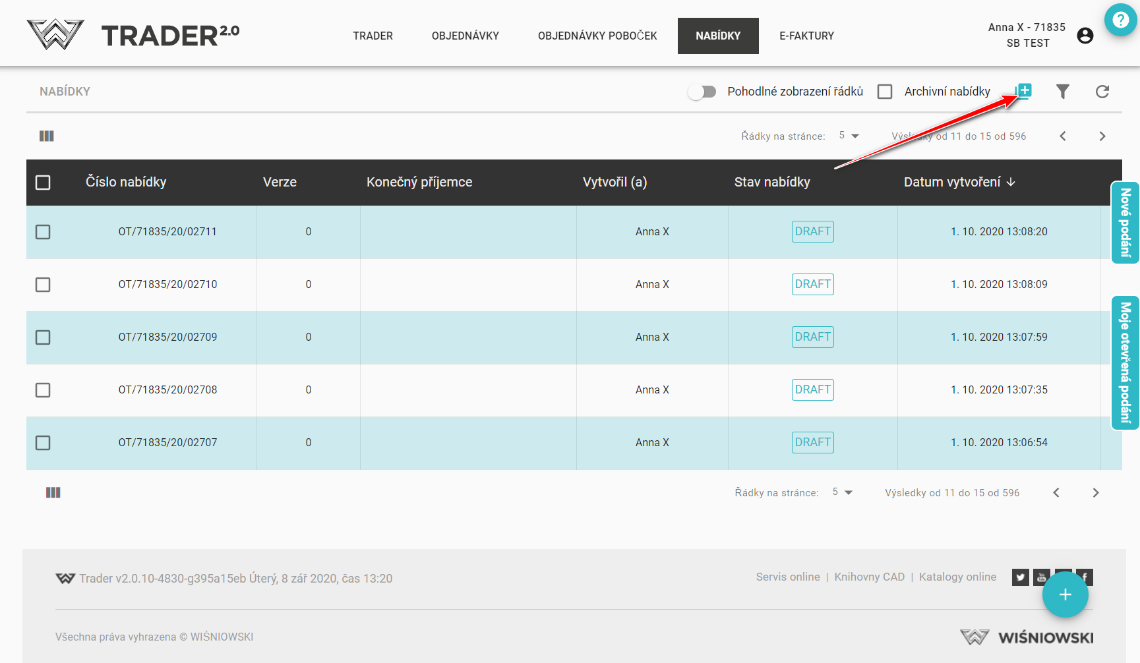Open column settings icon above the table
Image resolution: width=1140 pixels, height=663 pixels.
click(x=47, y=136)
